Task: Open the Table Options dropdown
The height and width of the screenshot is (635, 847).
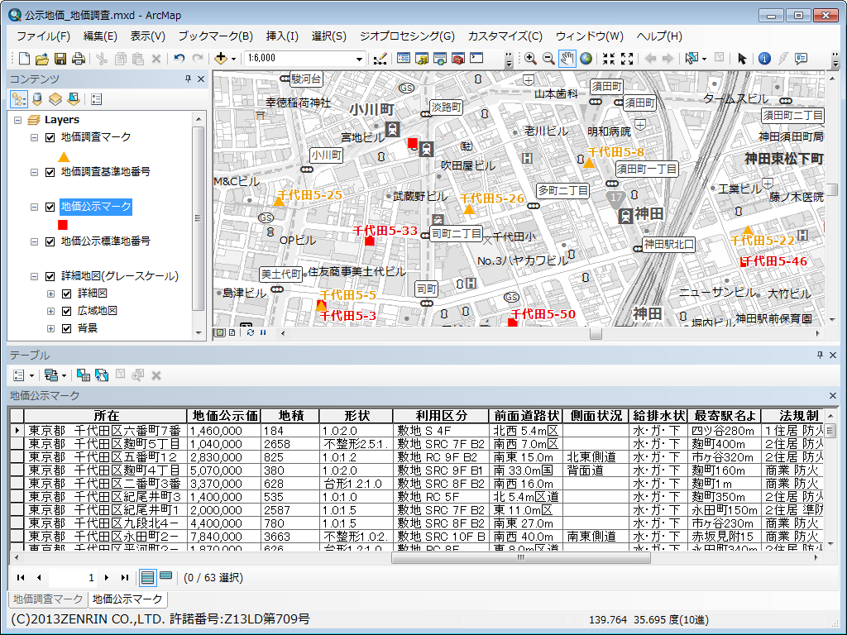Action: pos(23,375)
